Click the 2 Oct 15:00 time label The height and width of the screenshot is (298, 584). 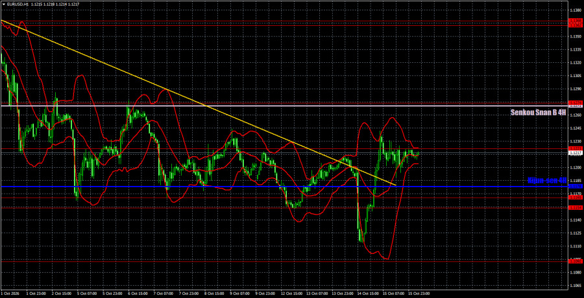62,293
